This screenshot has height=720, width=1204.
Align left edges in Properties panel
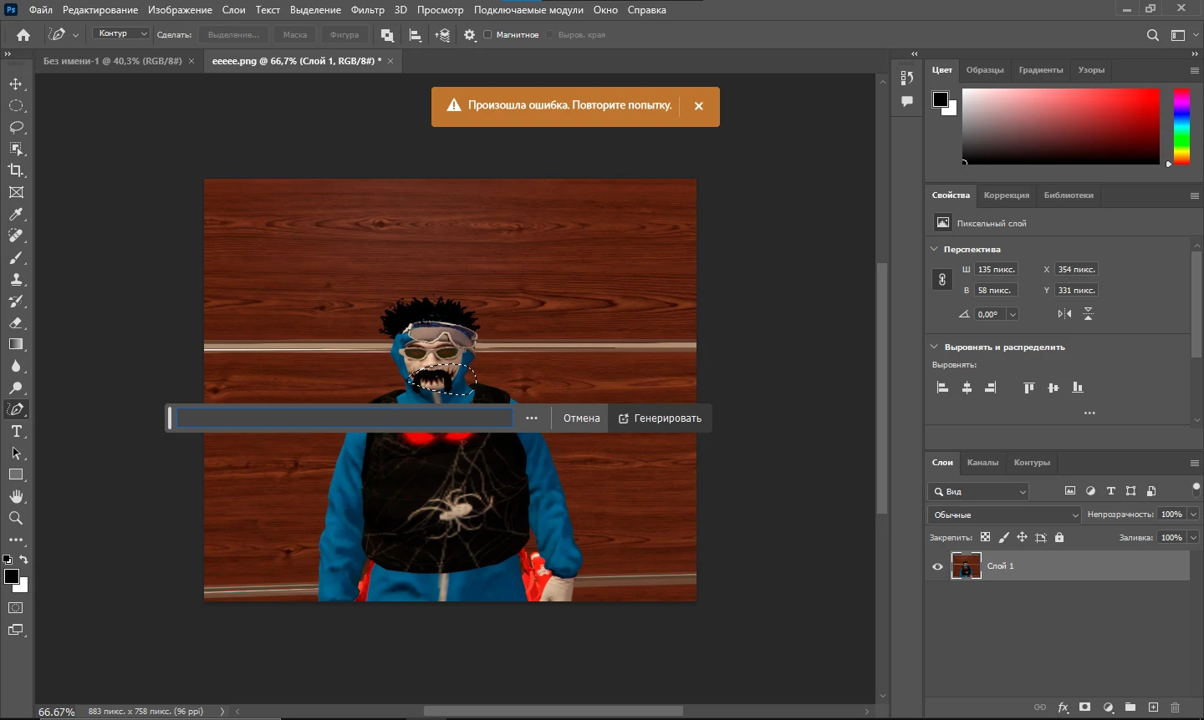pyautogui.click(x=942, y=388)
